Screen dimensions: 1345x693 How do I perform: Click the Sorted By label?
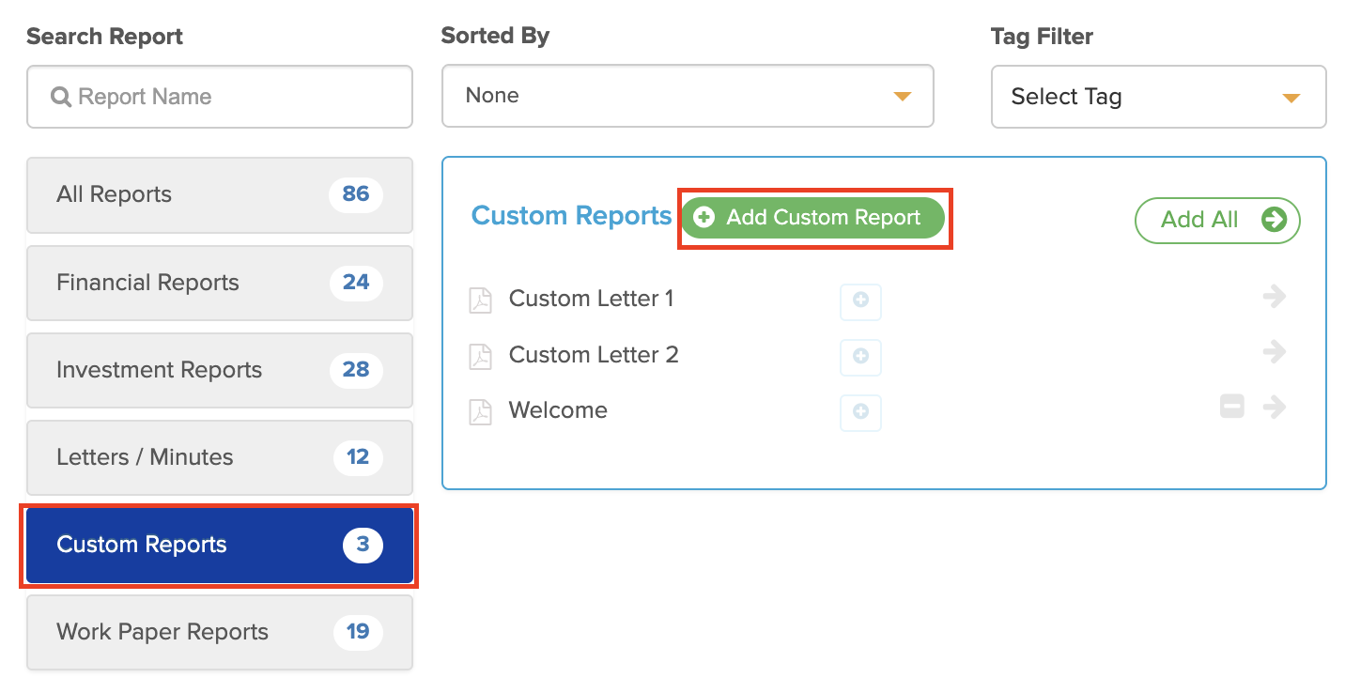495,36
